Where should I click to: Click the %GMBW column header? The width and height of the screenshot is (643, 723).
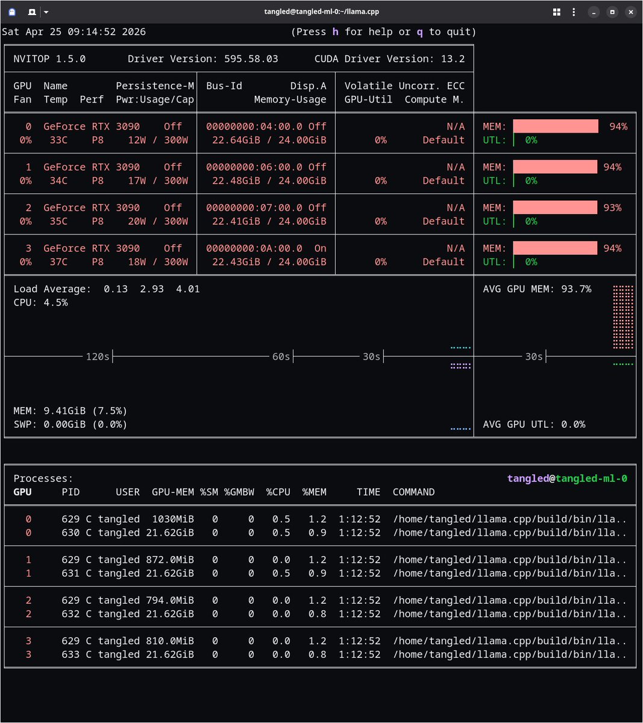239,493
